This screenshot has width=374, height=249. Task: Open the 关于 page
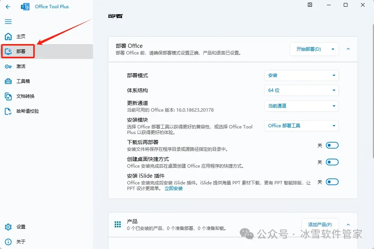[x=47, y=242]
